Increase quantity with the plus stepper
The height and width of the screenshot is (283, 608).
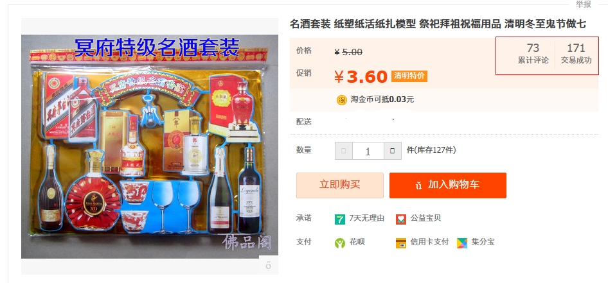(393, 151)
